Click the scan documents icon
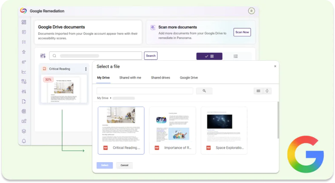This screenshot has width=335, height=183. pyautogui.click(x=153, y=28)
